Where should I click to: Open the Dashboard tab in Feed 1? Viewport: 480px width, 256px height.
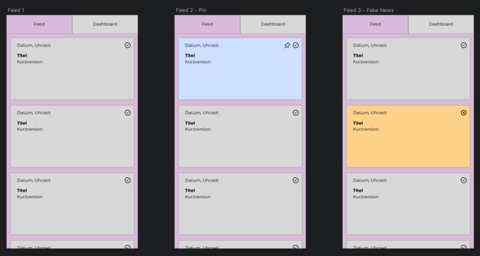click(x=105, y=24)
